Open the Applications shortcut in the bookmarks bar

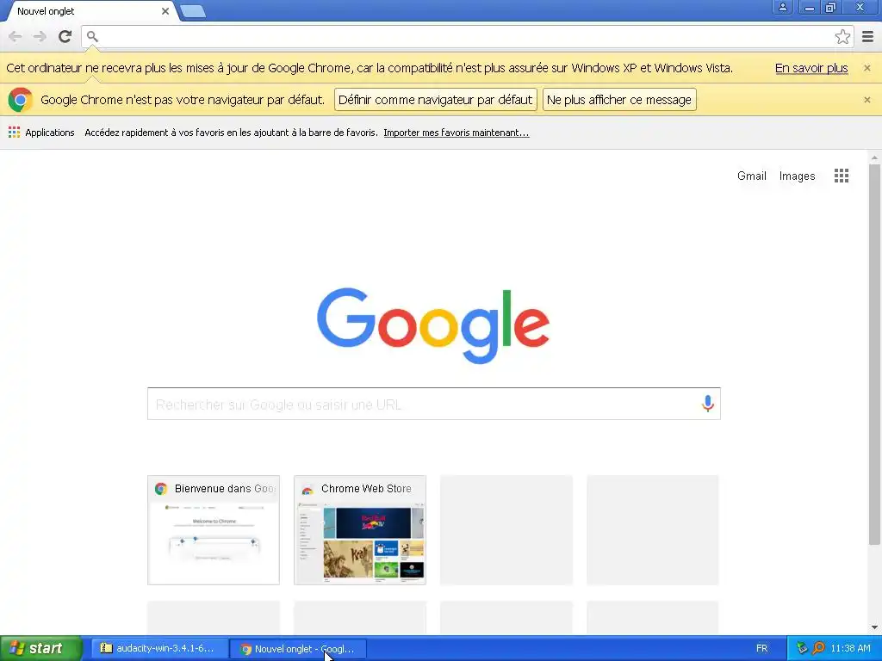(x=41, y=133)
